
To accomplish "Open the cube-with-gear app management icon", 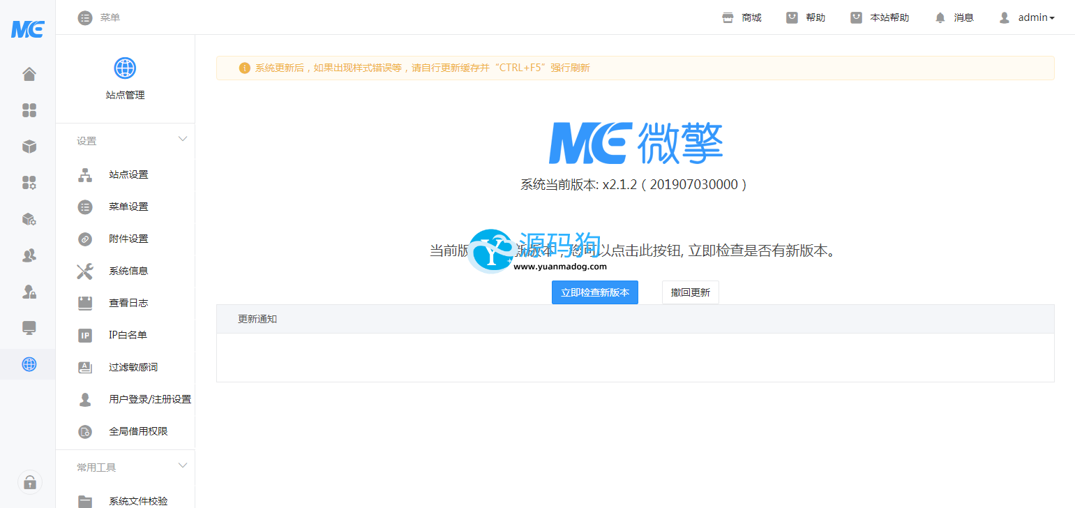I will tap(29, 219).
